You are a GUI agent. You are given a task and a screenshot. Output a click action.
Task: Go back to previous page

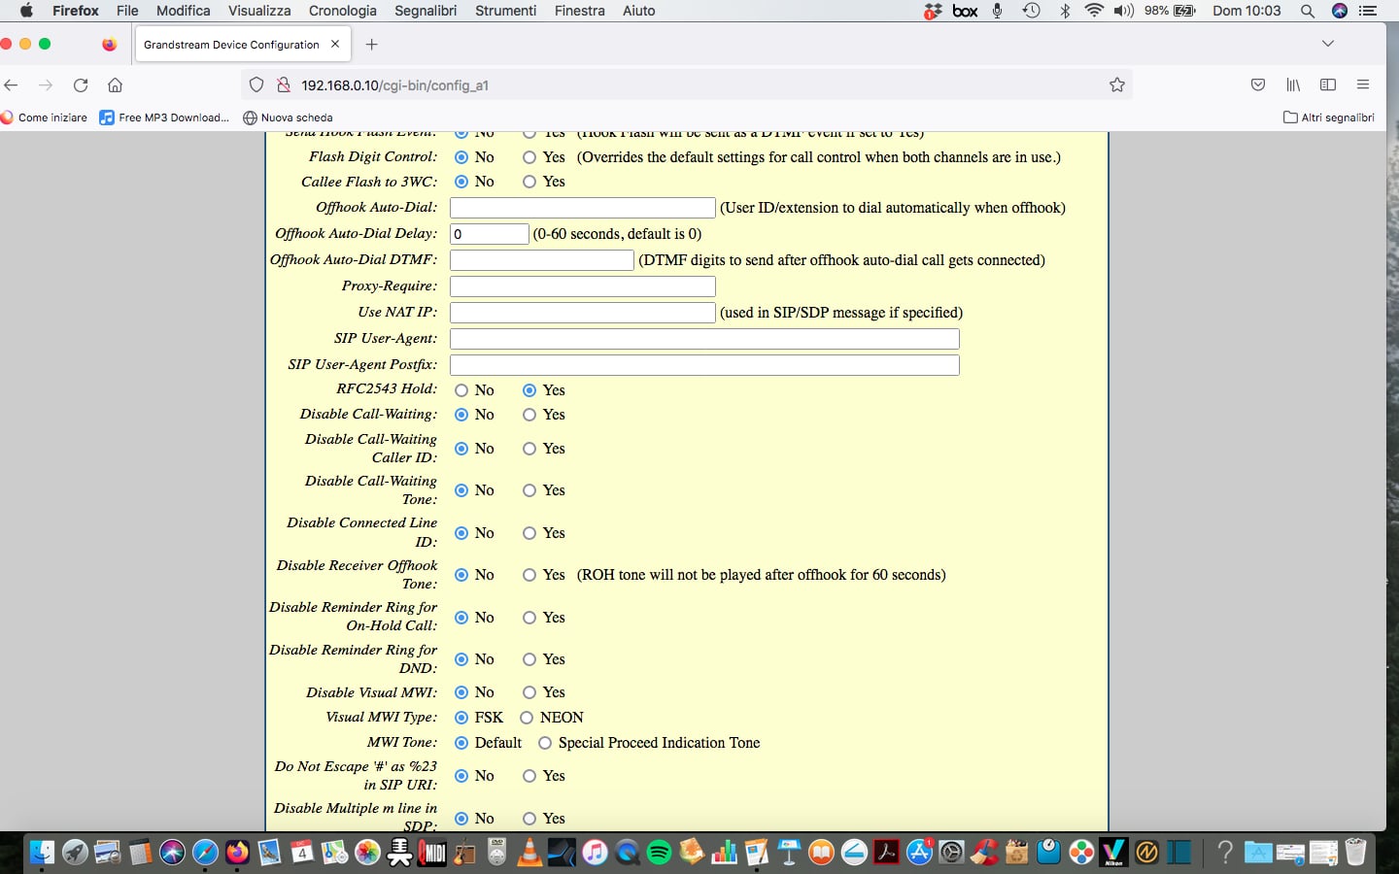(x=12, y=85)
